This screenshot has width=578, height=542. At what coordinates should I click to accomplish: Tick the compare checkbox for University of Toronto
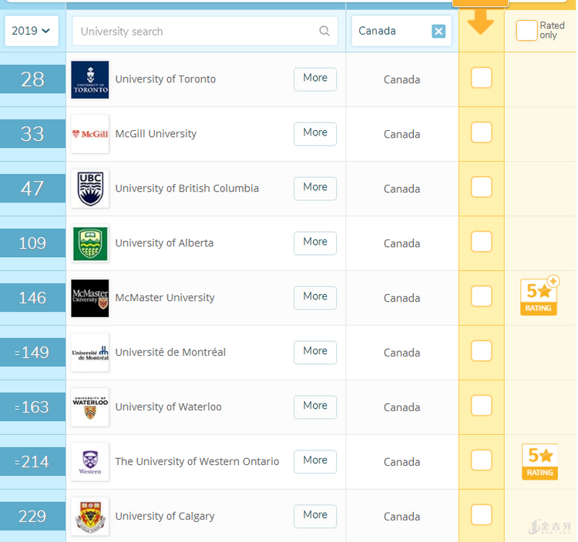click(482, 78)
